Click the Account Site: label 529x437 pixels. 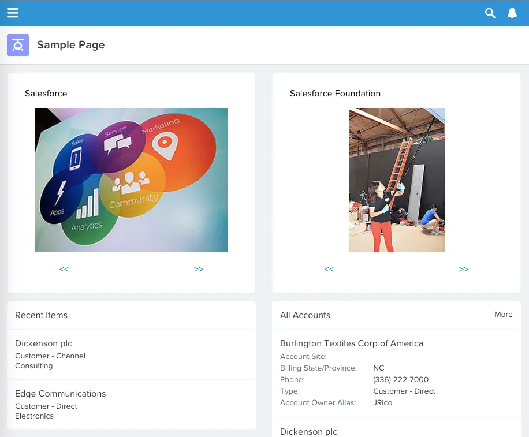coord(303,356)
